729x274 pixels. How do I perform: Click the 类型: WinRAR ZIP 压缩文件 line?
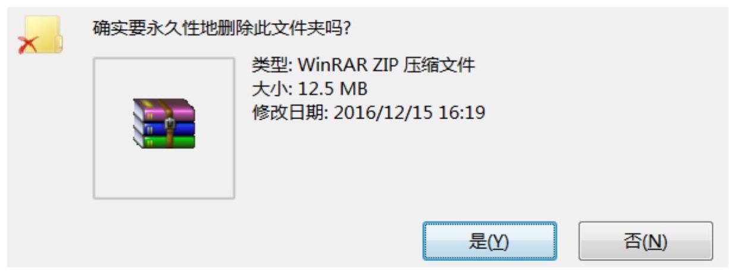pyautogui.click(x=364, y=65)
